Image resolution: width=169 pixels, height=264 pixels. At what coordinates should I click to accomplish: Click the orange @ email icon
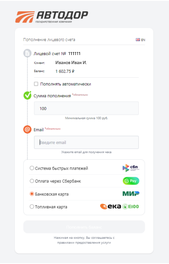pos(27,129)
